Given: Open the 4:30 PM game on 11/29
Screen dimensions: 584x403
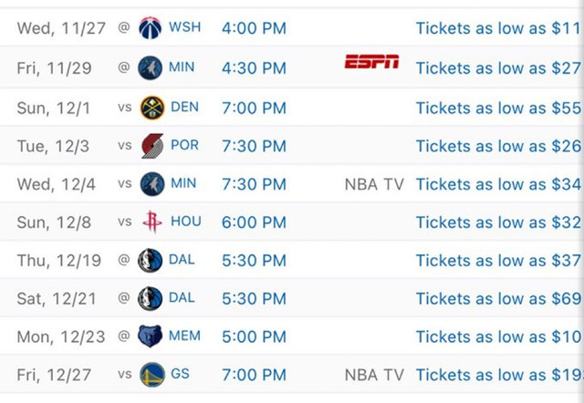Looking at the screenshot, I should coord(254,68).
